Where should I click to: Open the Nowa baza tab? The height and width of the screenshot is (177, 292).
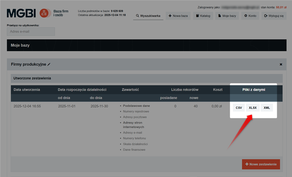pos(178,16)
